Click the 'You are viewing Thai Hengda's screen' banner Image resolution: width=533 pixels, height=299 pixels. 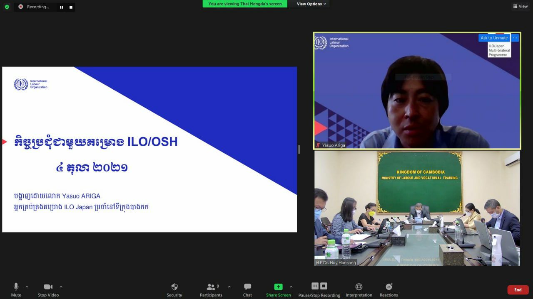coord(245,4)
